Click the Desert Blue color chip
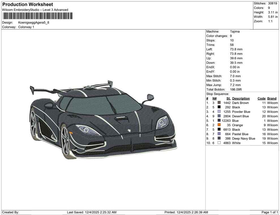The width and height of the screenshot is (280, 215). tap(219, 116)
